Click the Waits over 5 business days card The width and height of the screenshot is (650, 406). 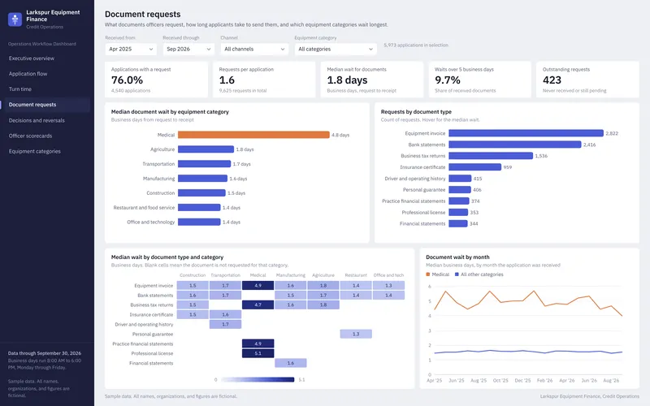[479, 80]
